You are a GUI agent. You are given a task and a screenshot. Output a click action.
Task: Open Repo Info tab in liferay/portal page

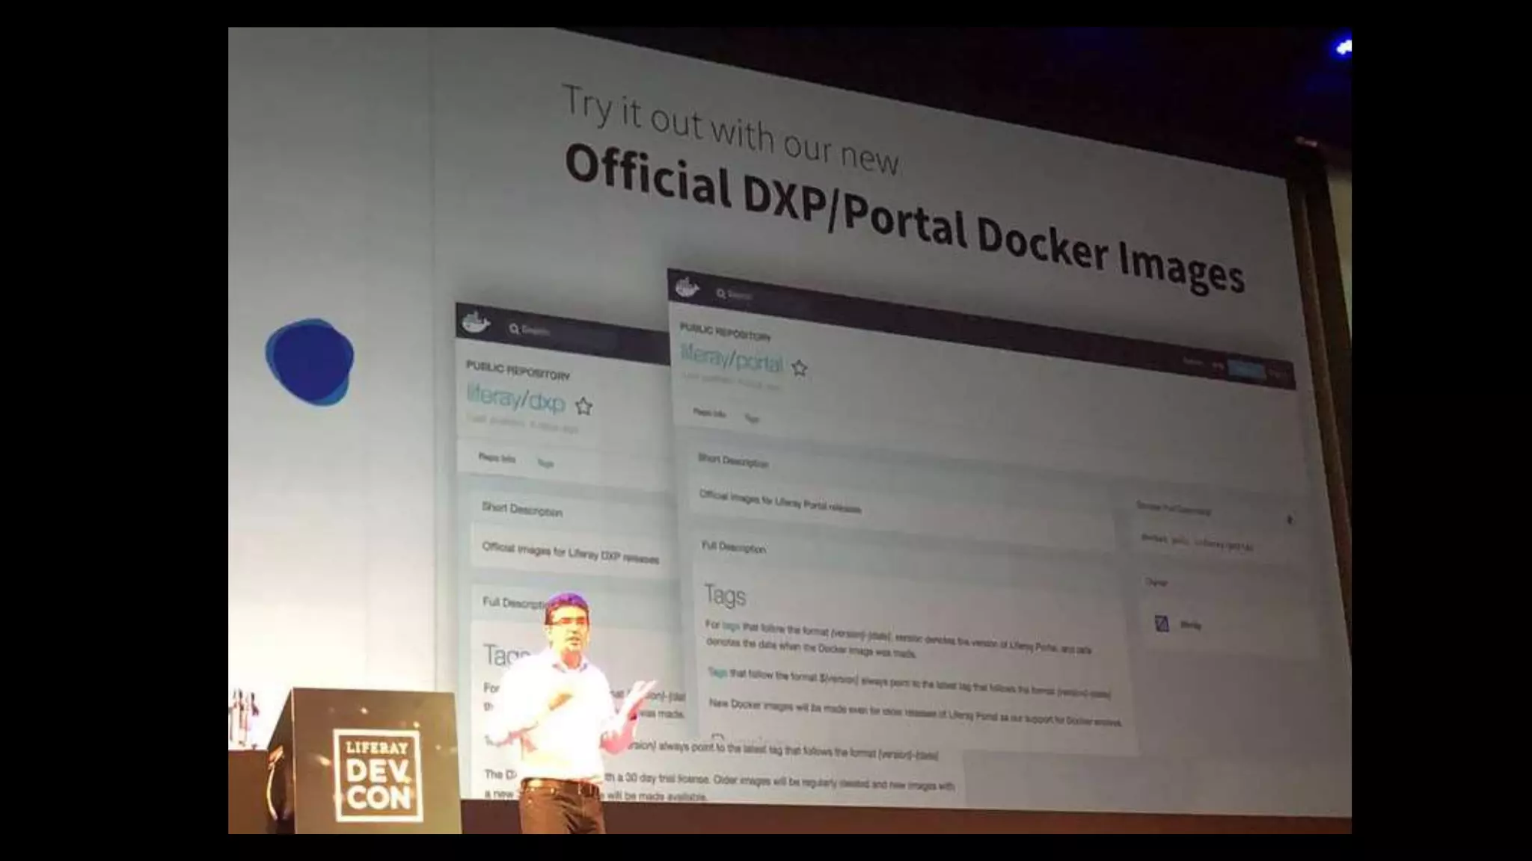click(x=708, y=413)
